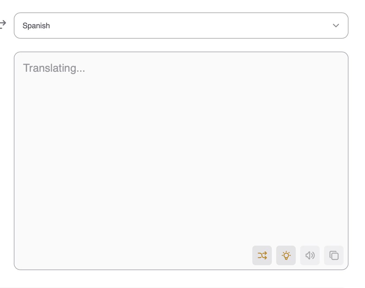Click the lightbulb explain icon
This screenshot has width=365, height=288.
(x=286, y=255)
